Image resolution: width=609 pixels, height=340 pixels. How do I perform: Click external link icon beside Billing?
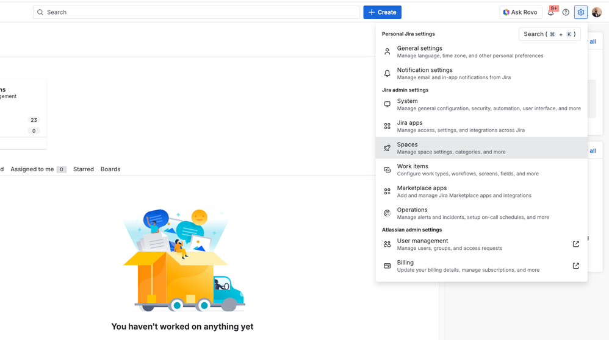(x=576, y=266)
